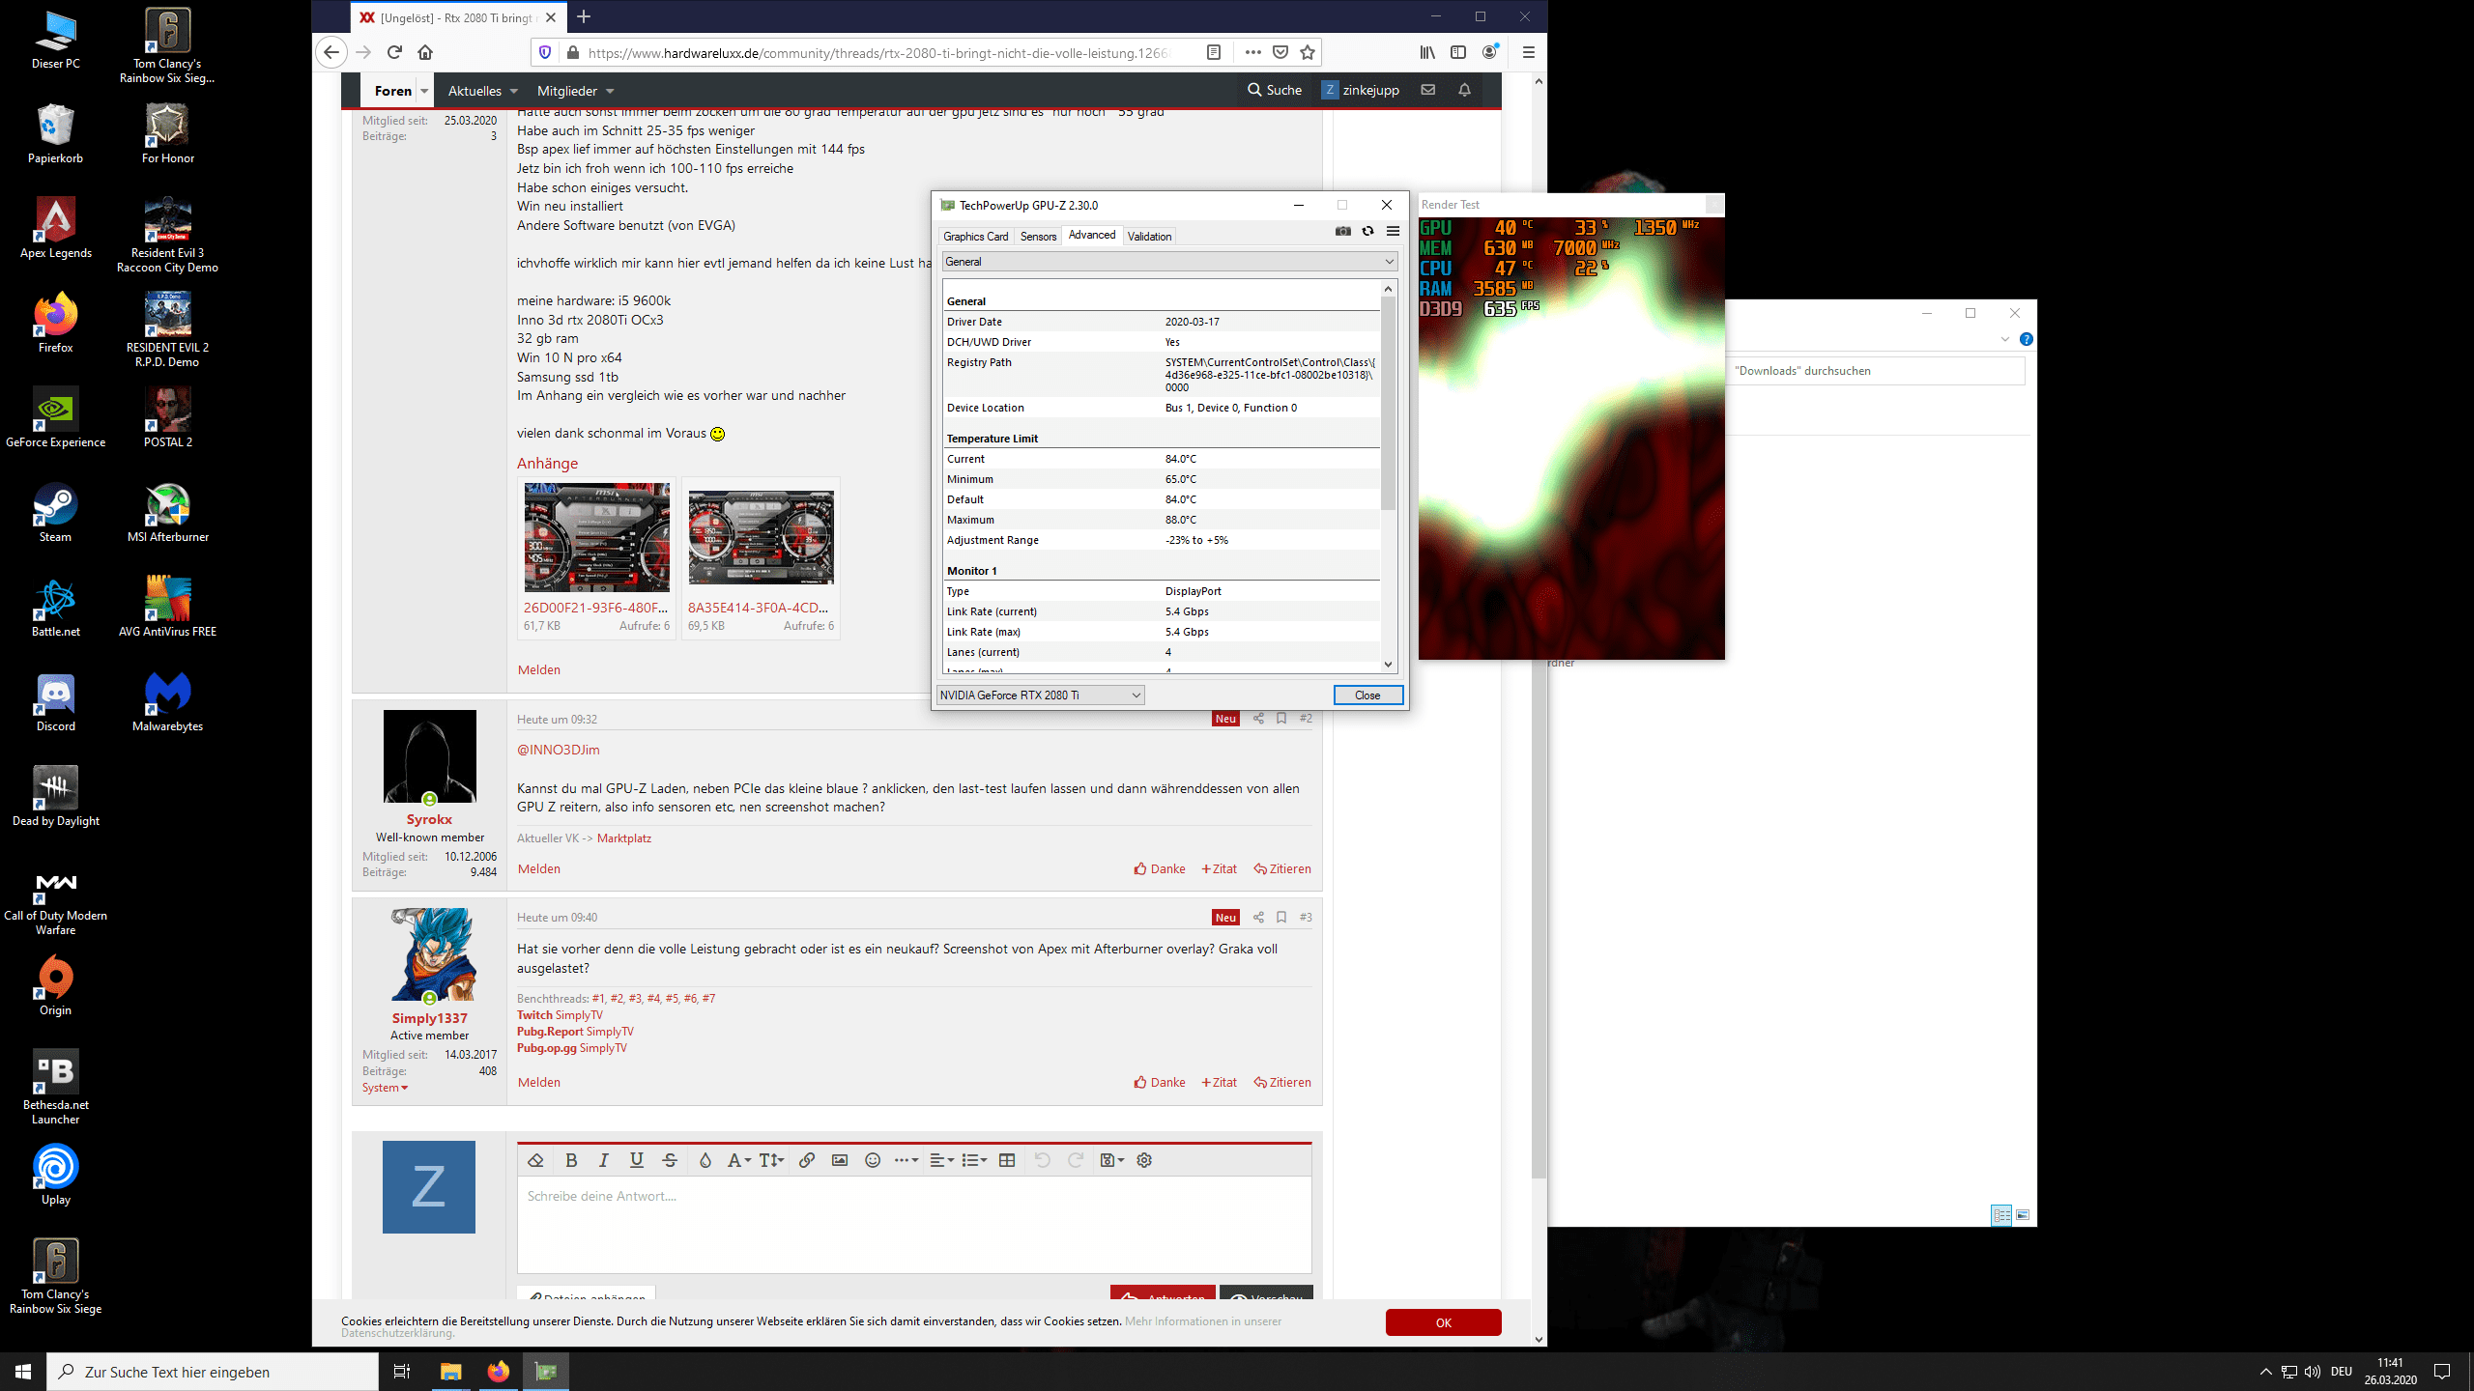Switch to Validation tab in GPU-Z
The height and width of the screenshot is (1391, 2474).
1149,236
